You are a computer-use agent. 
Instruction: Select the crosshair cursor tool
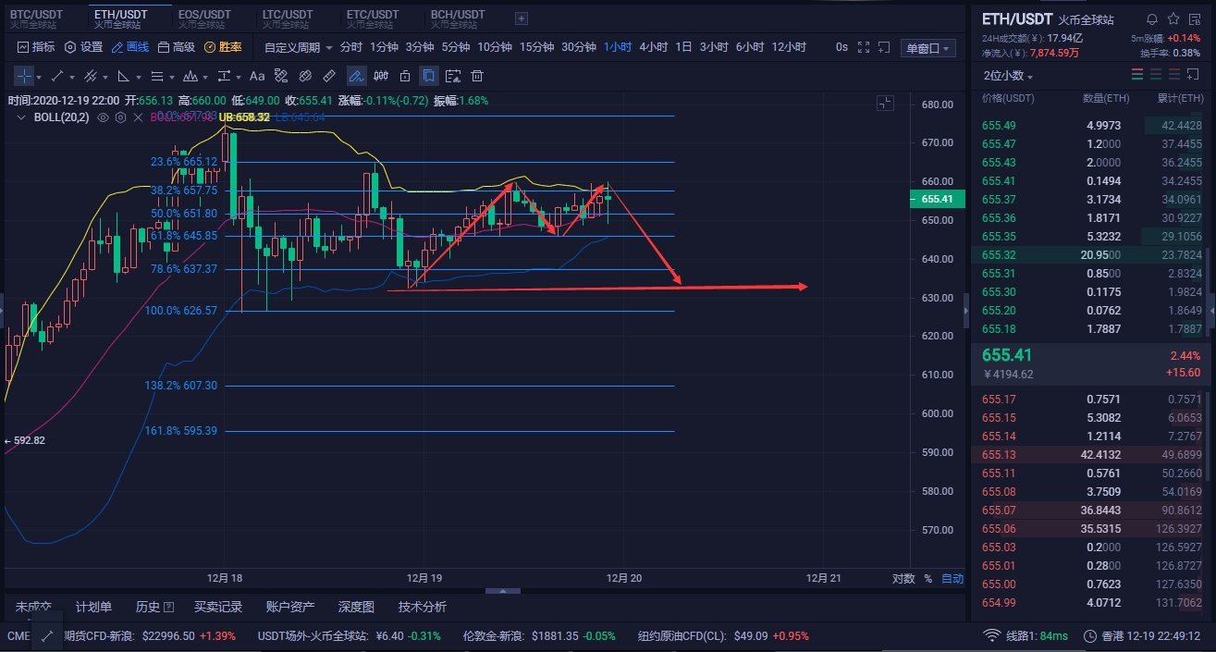tap(23, 76)
